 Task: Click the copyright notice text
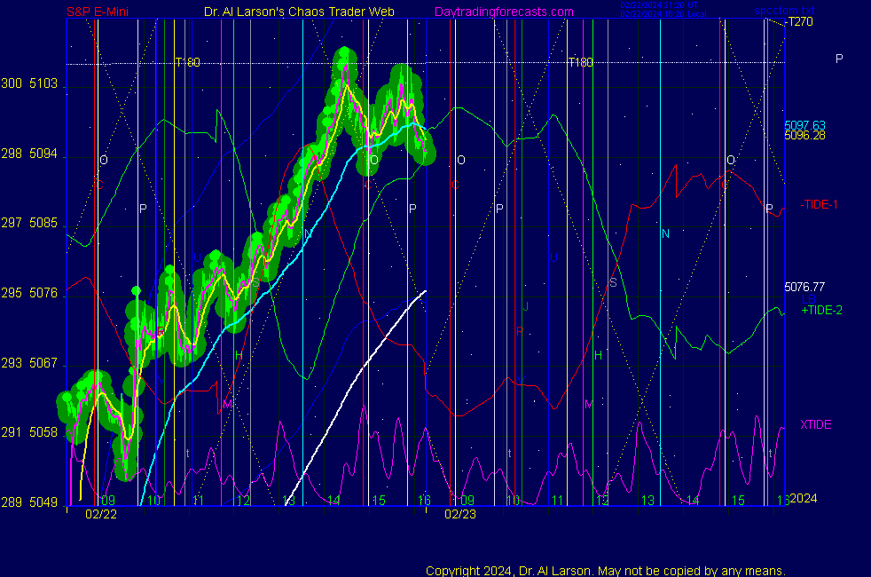[606, 571]
